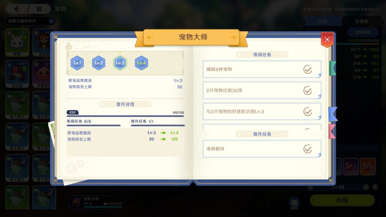Switch to the 好感度 tab in background
The height and width of the screenshot is (217, 386).
[362, 21]
